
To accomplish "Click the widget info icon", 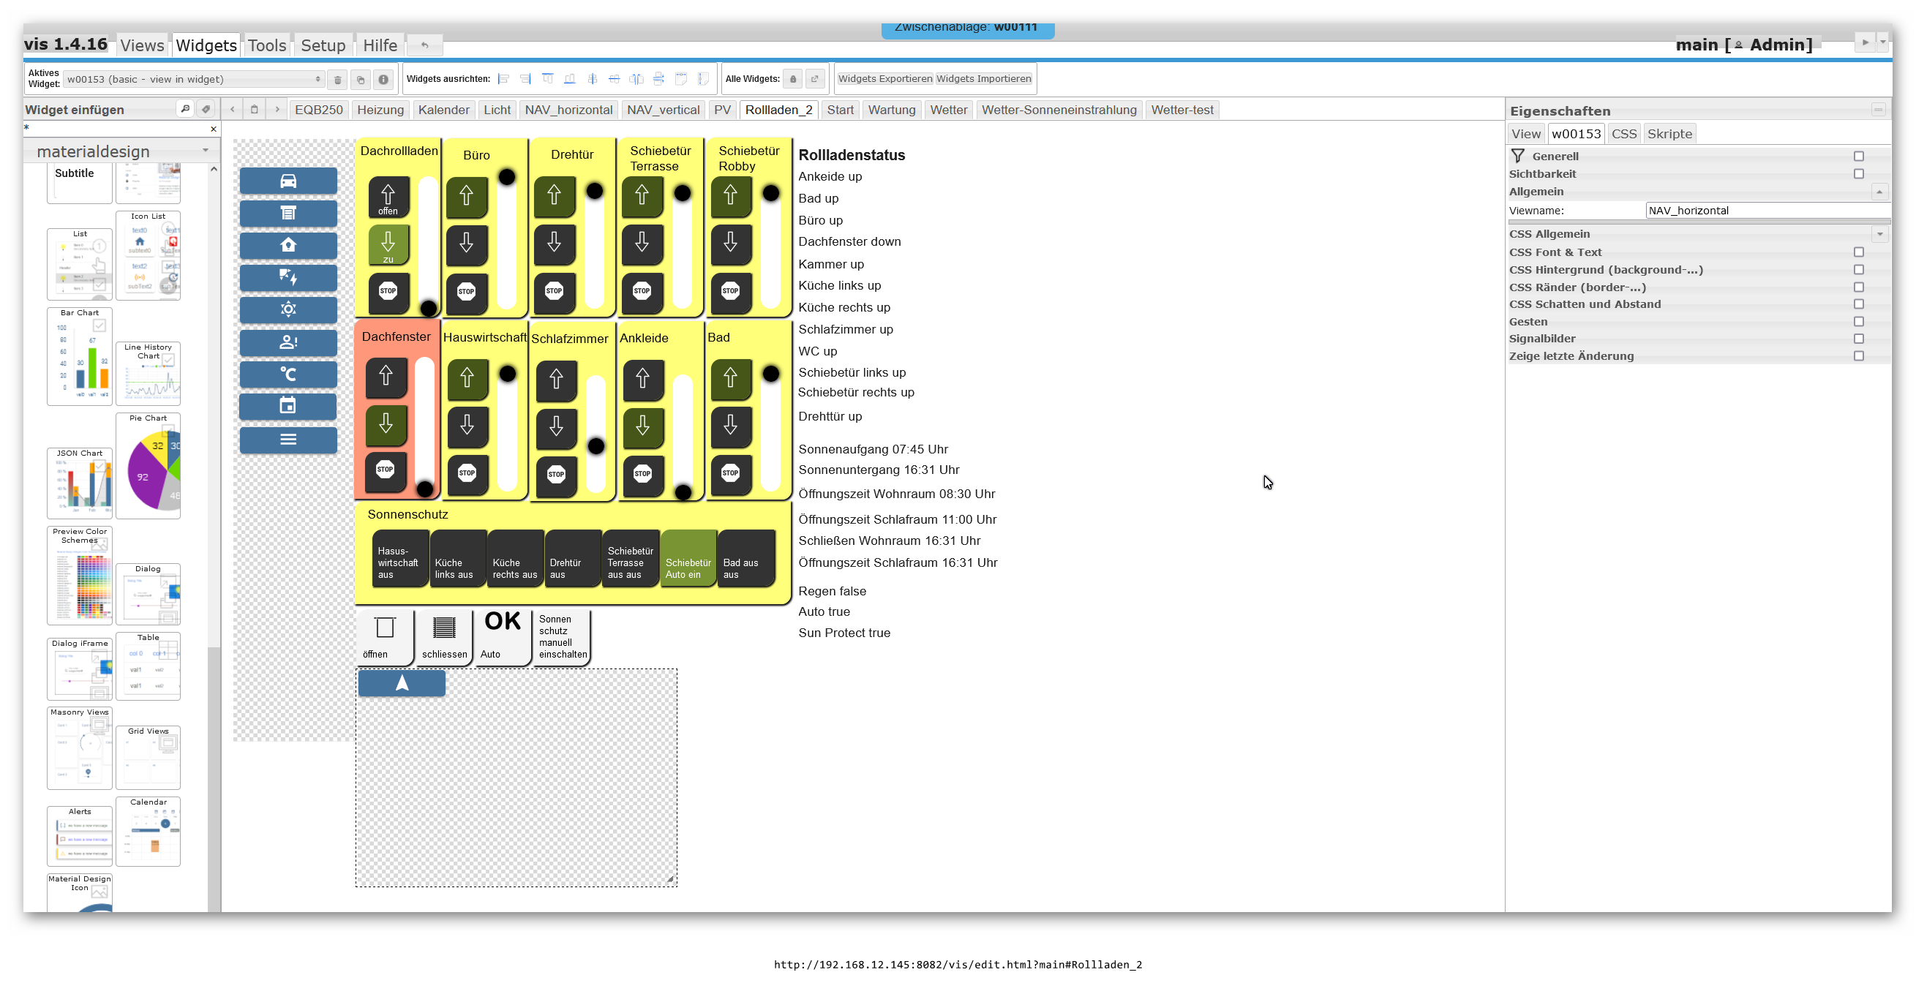I will click(x=383, y=80).
